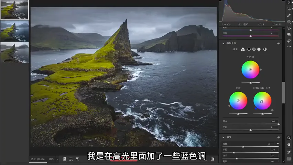
Task: Click the highlights color wheel handle
Action: (x=261, y=102)
